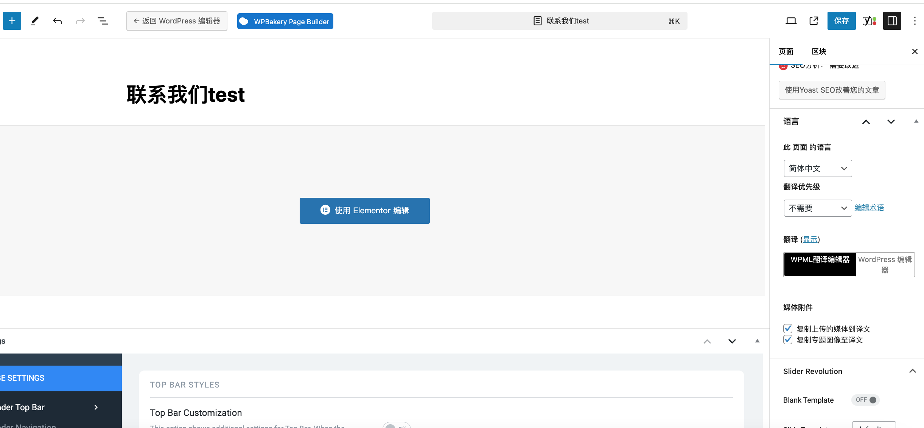Click the page title 联系我们test
The width and height of the screenshot is (924, 428).
tap(186, 95)
